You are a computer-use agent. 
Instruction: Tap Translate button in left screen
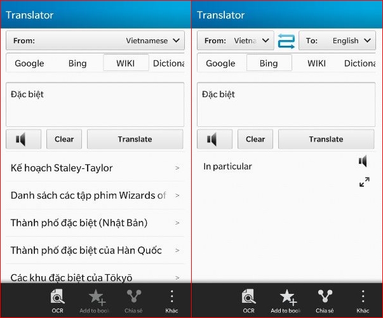(x=135, y=140)
